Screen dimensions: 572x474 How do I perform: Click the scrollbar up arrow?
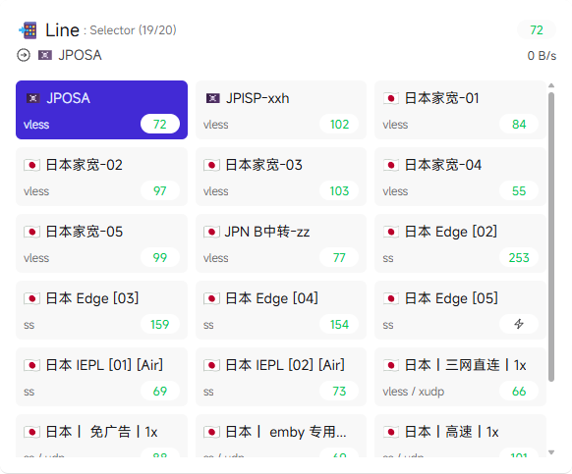pyautogui.click(x=551, y=85)
